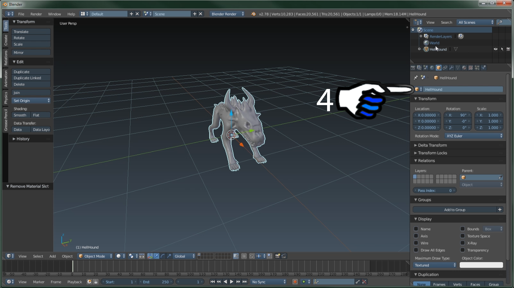This screenshot has width=514, height=288.
Task: Enable the Bounds display checkbox
Action: click(463, 229)
